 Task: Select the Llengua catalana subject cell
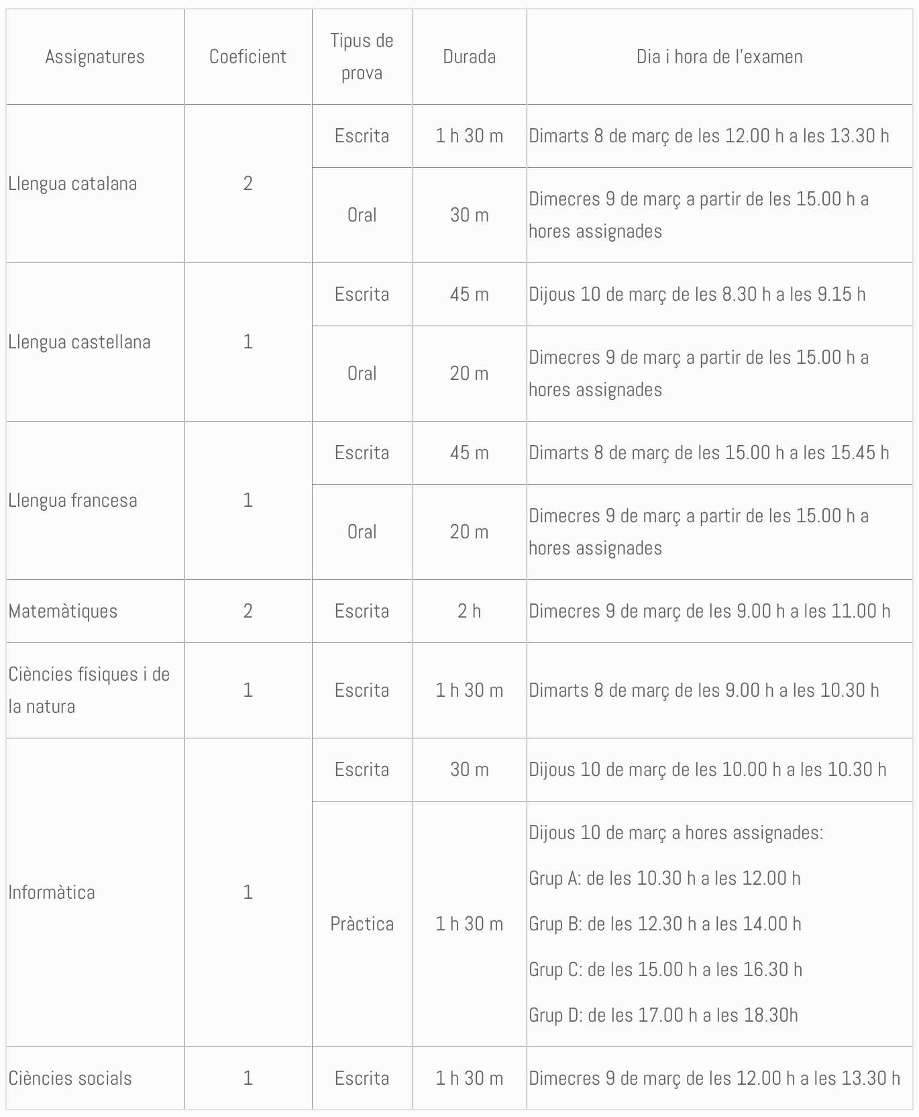72,183
